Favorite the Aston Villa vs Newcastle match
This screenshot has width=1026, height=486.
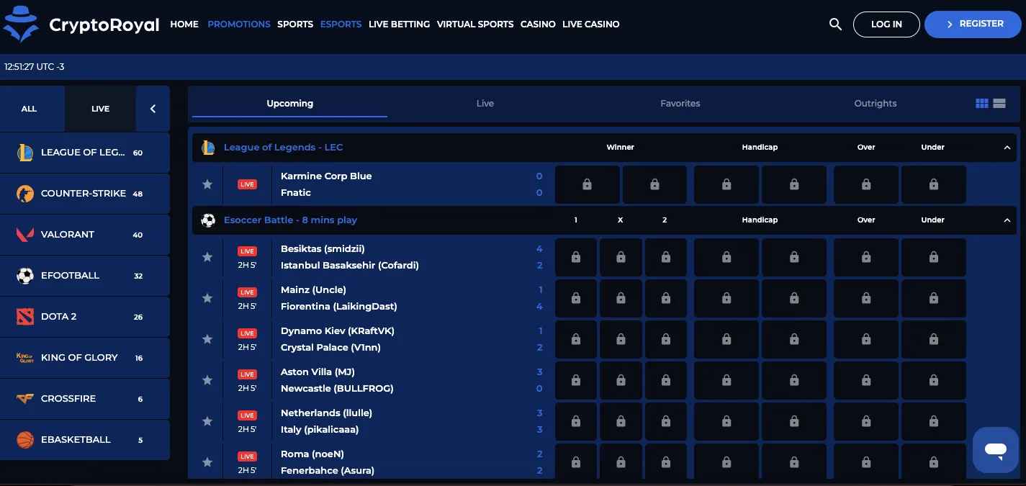207,380
